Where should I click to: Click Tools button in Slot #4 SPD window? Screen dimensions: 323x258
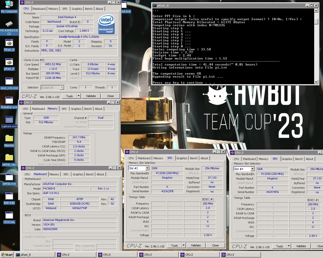point(280,246)
